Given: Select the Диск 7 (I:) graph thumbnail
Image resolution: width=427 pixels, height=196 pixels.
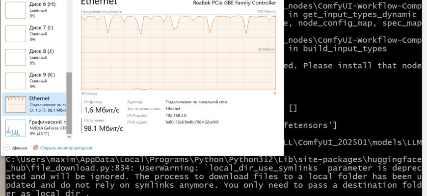Looking at the screenshot, I should click(14, 33).
